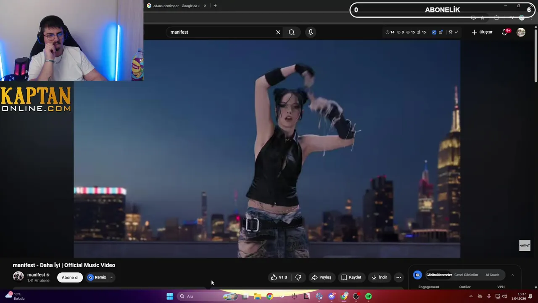This screenshot has height=303, width=538.
Task: Click the system tray microphone icon
Action: [x=489, y=296]
